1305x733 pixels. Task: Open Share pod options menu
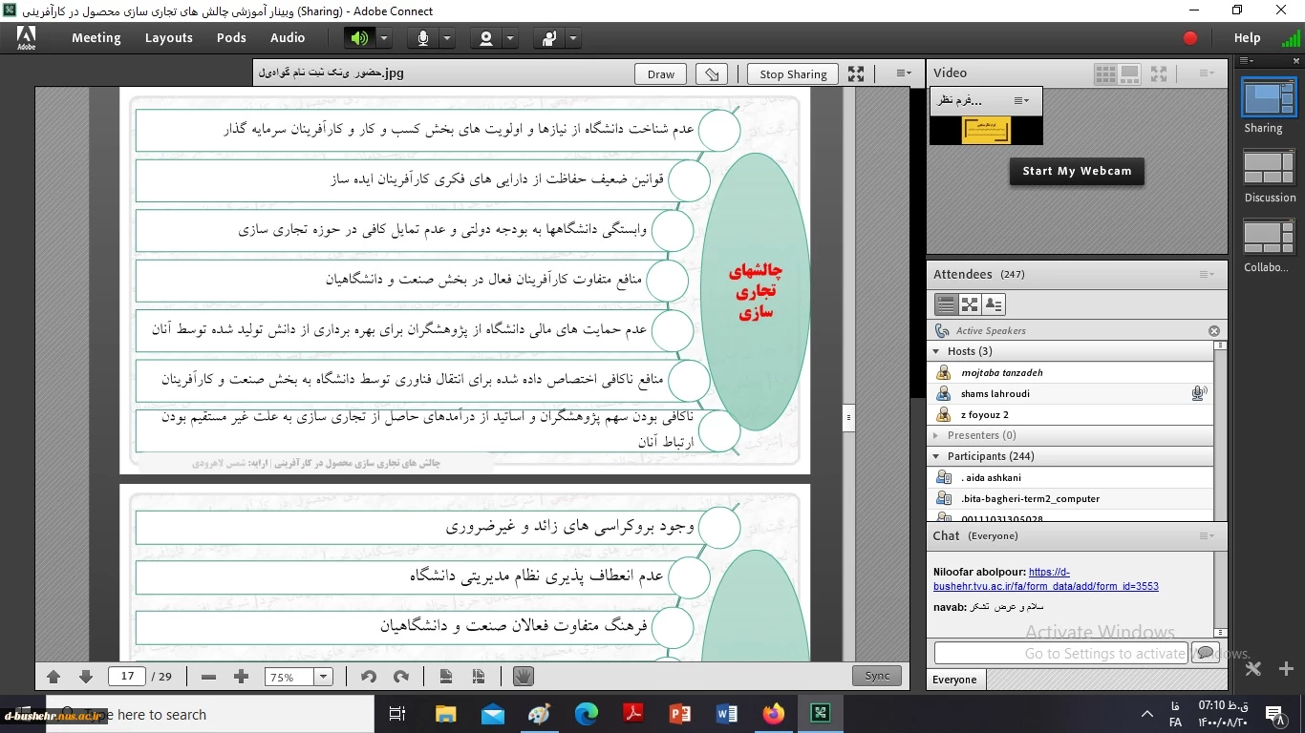(904, 73)
